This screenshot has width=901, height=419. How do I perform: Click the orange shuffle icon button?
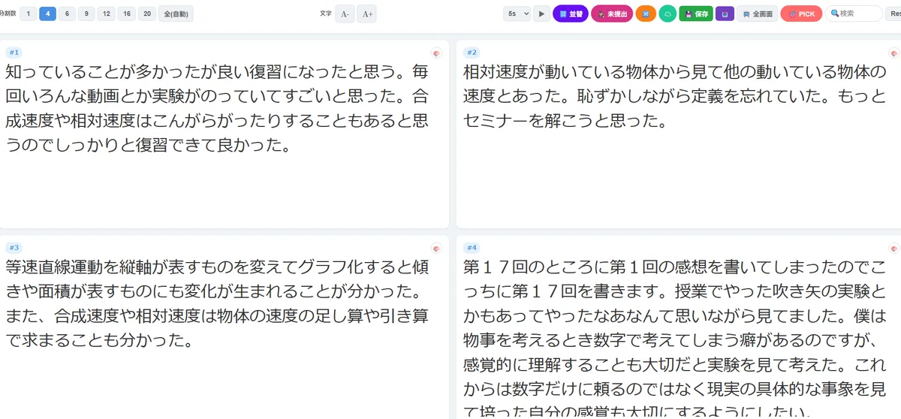tap(646, 14)
